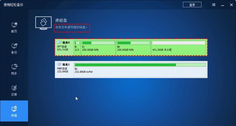The height and width of the screenshot is (126, 236).
Task: Open the 备份 backup section
Action: pyautogui.click(x=14, y=49)
